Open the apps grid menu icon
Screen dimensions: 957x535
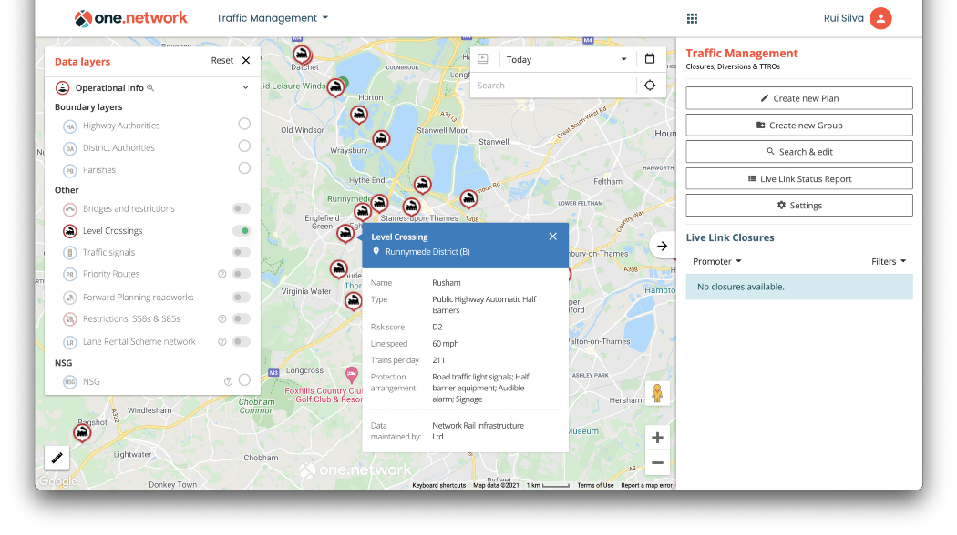(x=692, y=18)
